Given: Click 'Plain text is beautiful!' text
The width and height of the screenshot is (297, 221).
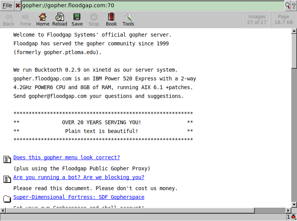Looking at the screenshot, I should [x=102, y=131].
